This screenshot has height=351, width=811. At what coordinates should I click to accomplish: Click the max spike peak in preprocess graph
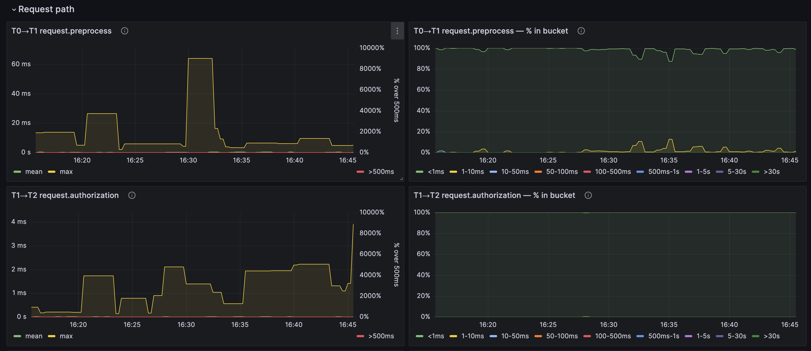pos(200,59)
